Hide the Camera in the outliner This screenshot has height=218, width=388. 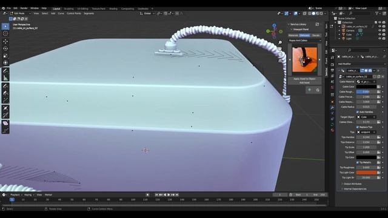coord(380,30)
